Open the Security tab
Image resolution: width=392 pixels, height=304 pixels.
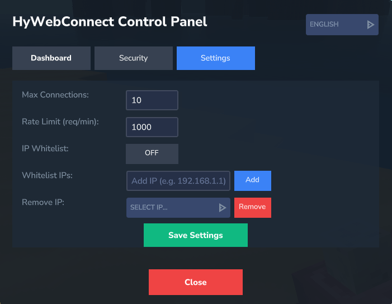tap(134, 58)
